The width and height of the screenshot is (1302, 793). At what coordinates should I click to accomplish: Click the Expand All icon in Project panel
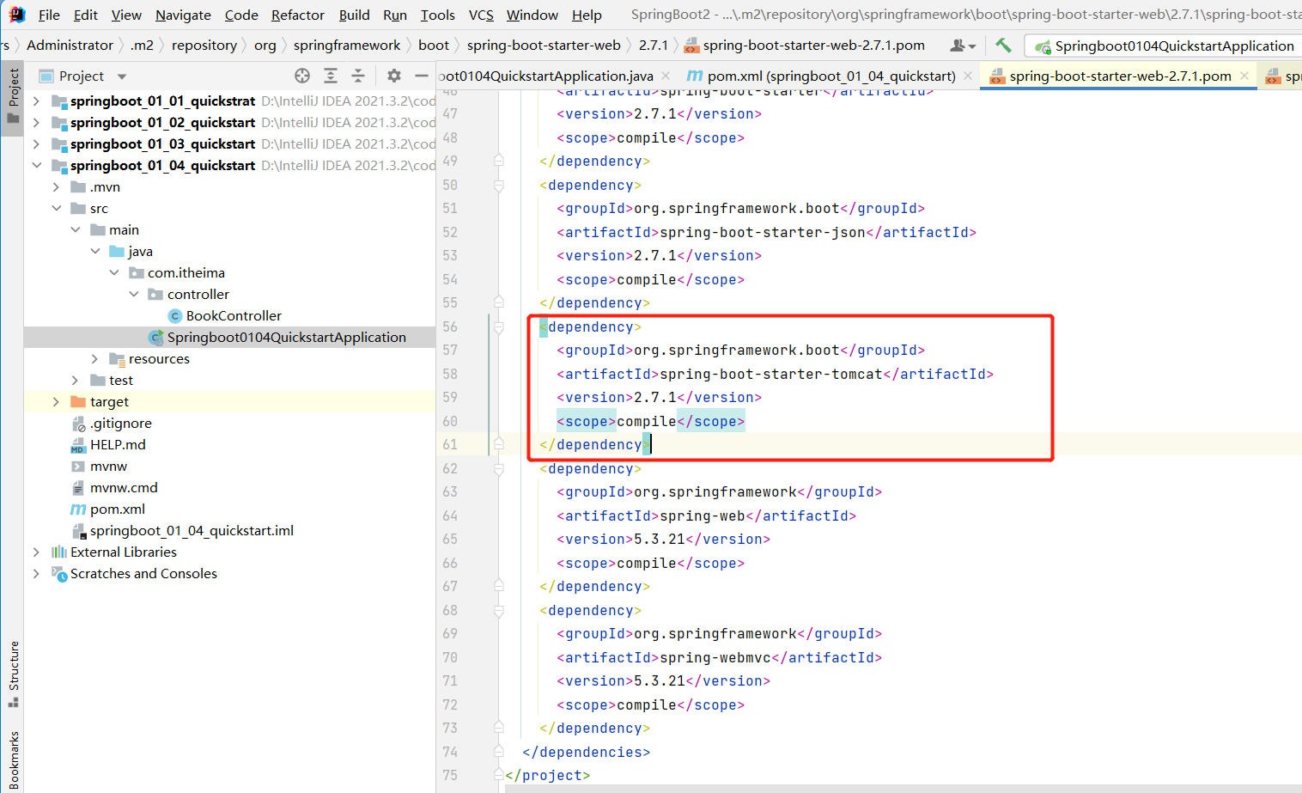331,76
